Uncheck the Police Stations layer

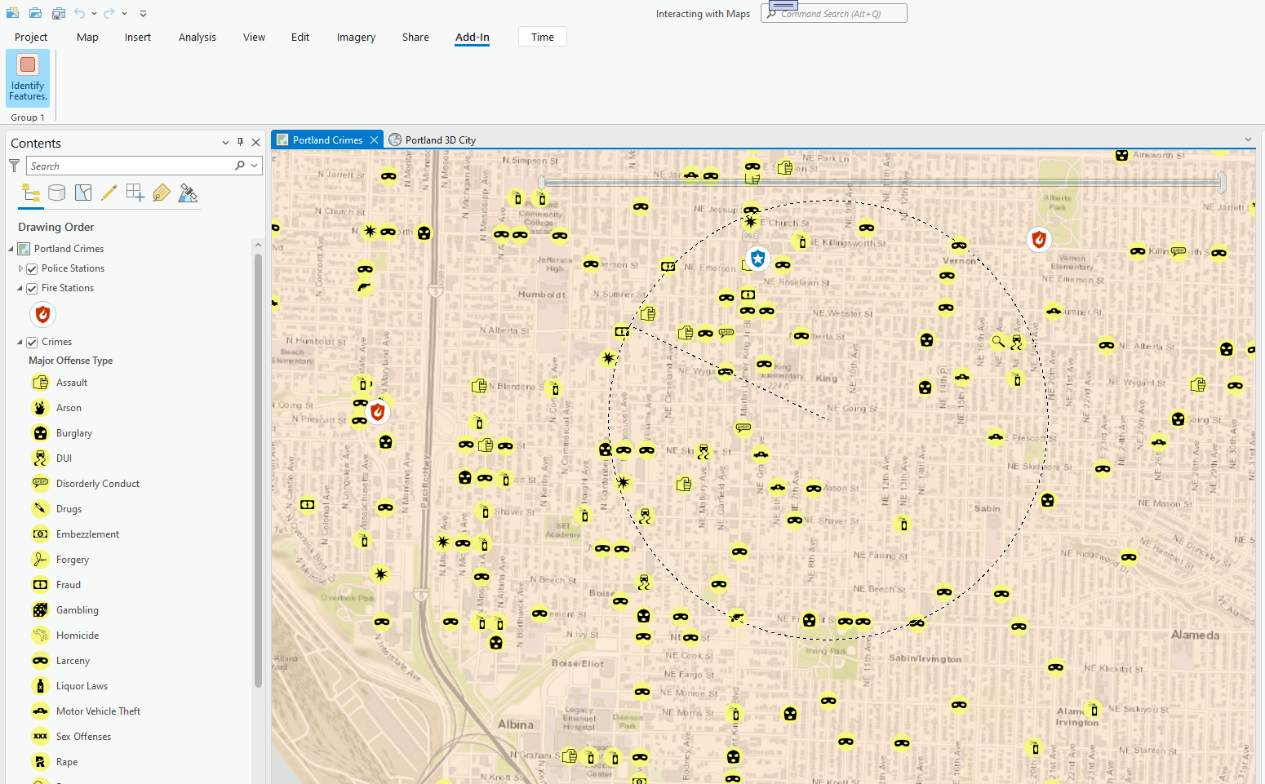(x=31, y=268)
